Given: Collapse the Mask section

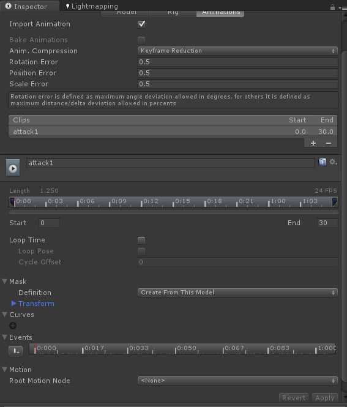Looking at the screenshot, I should point(4,282).
